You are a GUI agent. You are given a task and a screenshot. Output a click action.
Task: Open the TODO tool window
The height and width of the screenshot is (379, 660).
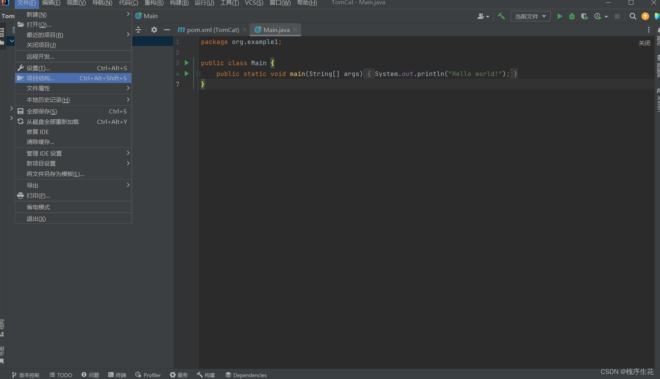(61, 375)
